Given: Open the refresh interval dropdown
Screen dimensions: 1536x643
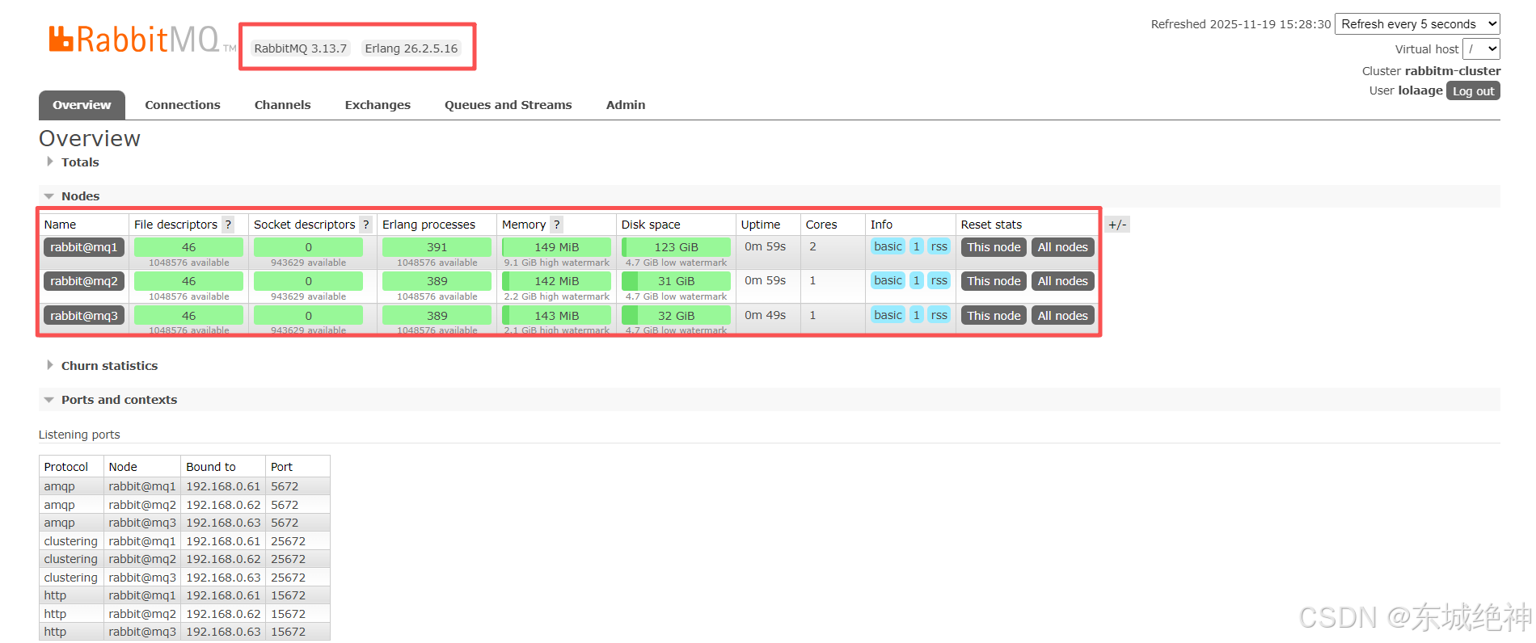Looking at the screenshot, I should (1417, 24).
